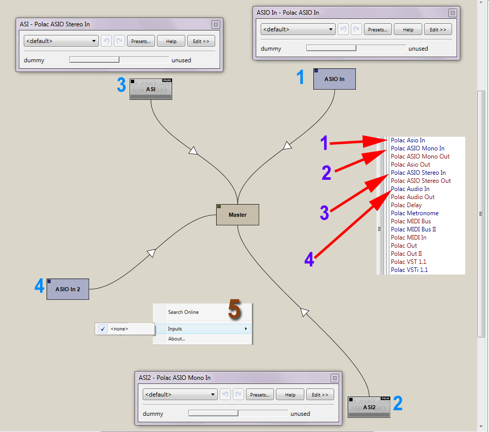The height and width of the screenshot is (432, 489).
Task: Click the ASIO In machine box
Action: click(x=334, y=79)
